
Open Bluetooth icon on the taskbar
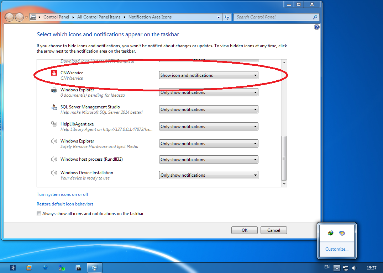(x=13, y=268)
